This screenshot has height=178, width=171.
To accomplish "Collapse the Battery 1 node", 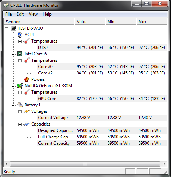I will coord(13,105).
